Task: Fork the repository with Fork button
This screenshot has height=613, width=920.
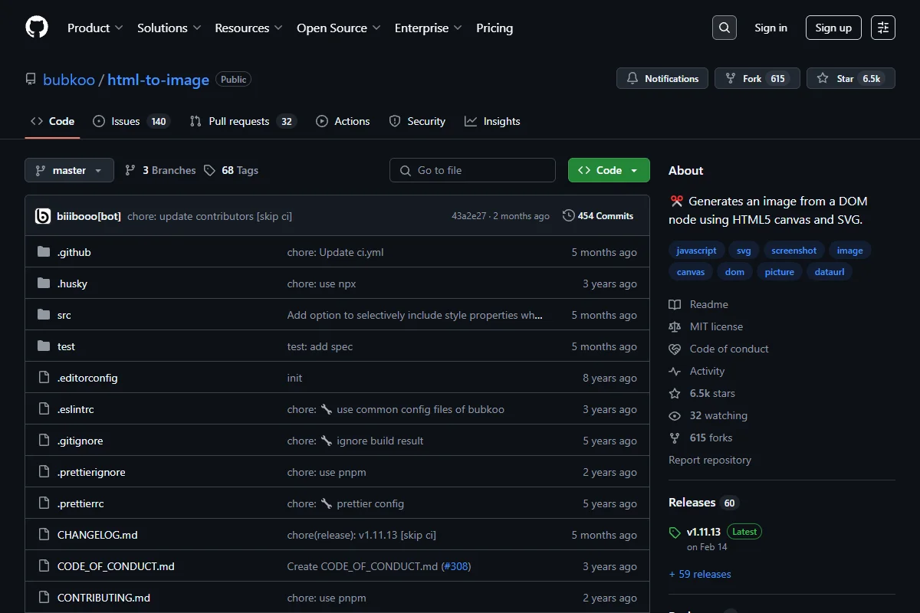Action: 757,78
